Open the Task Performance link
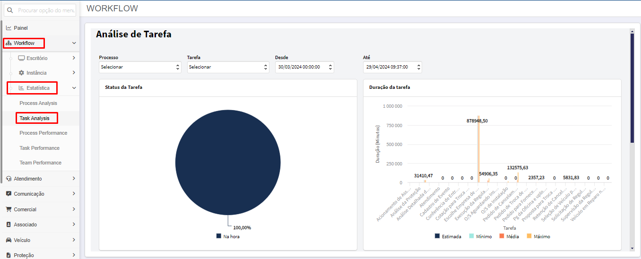The image size is (641, 259). point(40,148)
